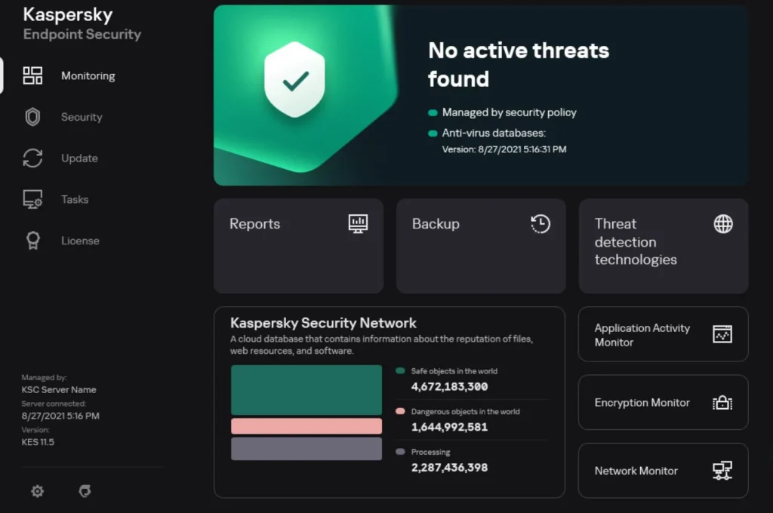This screenshot has height=513, width=773.
Task: Open the Backup tile
Action: coord(481,246)
